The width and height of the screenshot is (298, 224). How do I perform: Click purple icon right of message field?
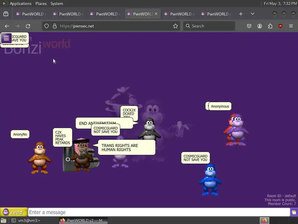point(294,212)
